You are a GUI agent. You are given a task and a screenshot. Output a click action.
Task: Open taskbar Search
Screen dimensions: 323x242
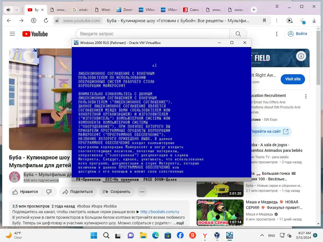click(x=106, y=235)
